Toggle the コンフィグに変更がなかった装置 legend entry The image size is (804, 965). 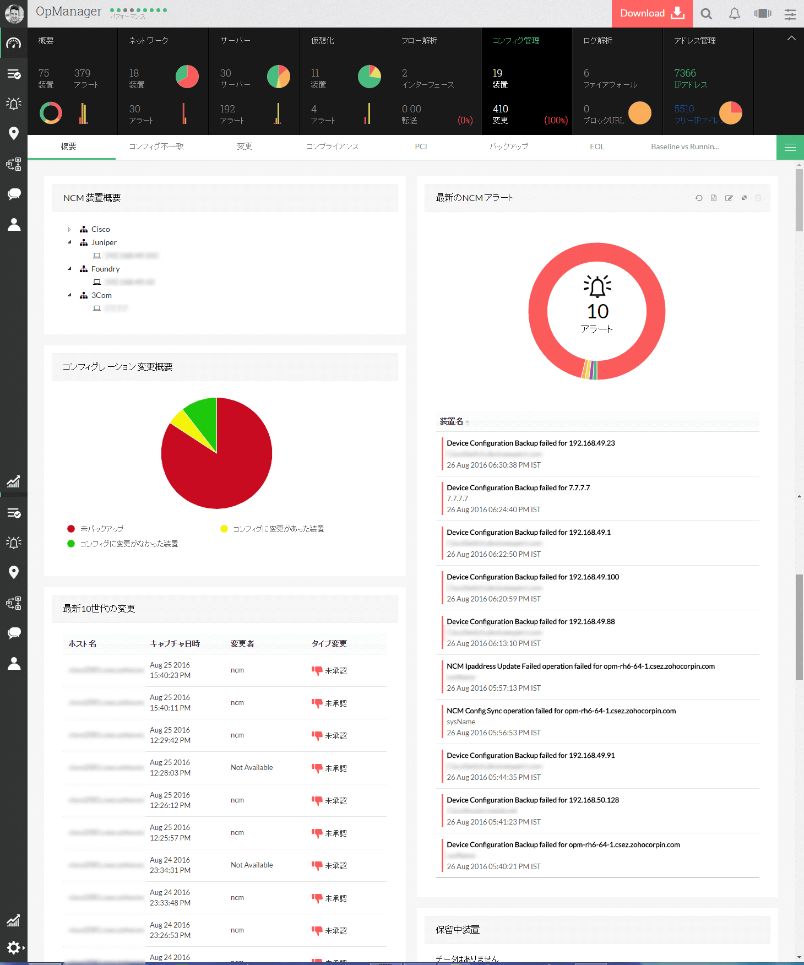click(x=122, y=544)
